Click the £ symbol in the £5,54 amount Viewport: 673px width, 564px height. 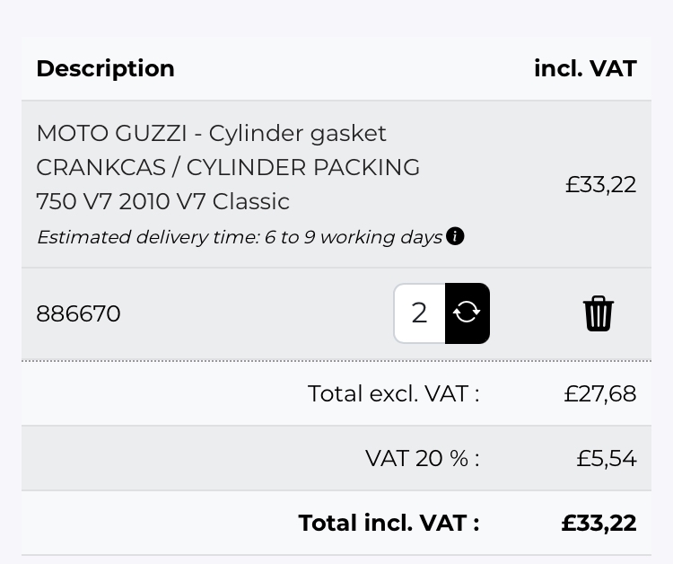[584, 458]
